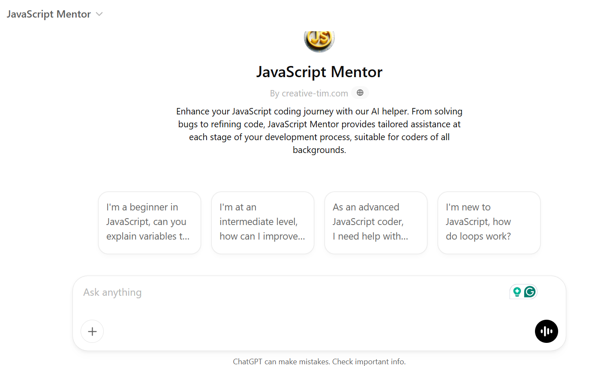Viewport: 604px width, 366px height.
Task: Open attachment options with the plus icon
Action: click(x=92, y=331)
